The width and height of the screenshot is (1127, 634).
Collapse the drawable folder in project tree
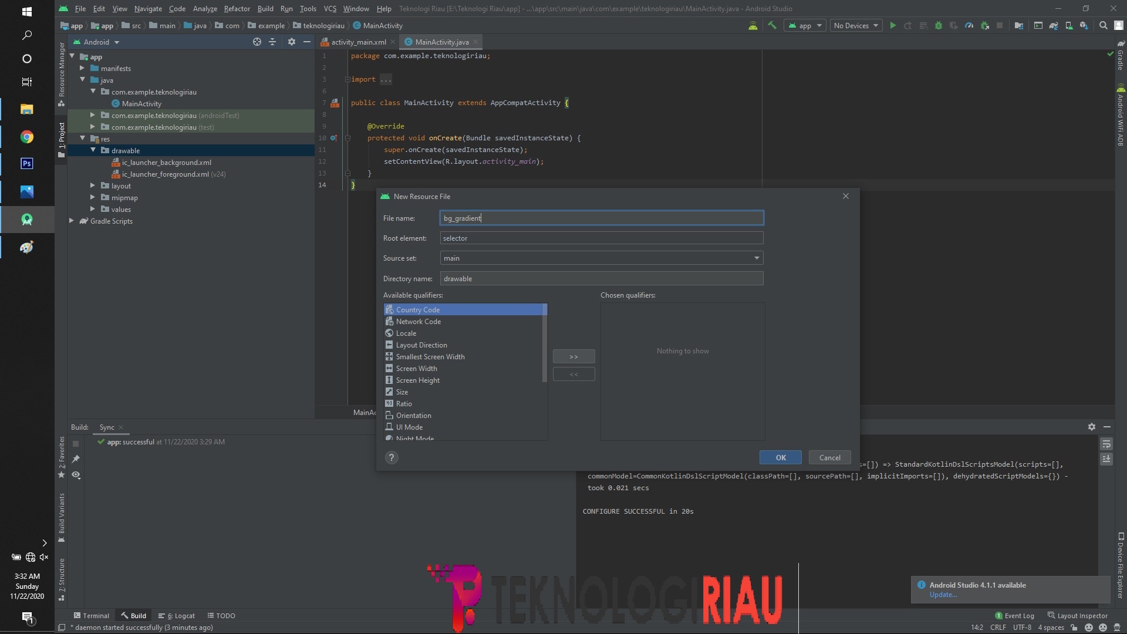click(x=93, y=150)
